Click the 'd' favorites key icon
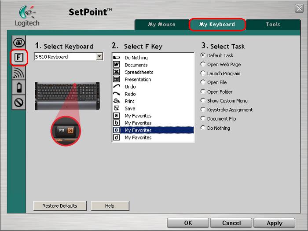 (x=117, y=137)
